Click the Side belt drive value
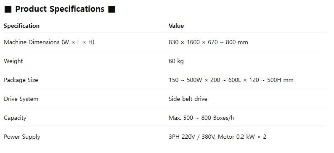 point(188,99)
